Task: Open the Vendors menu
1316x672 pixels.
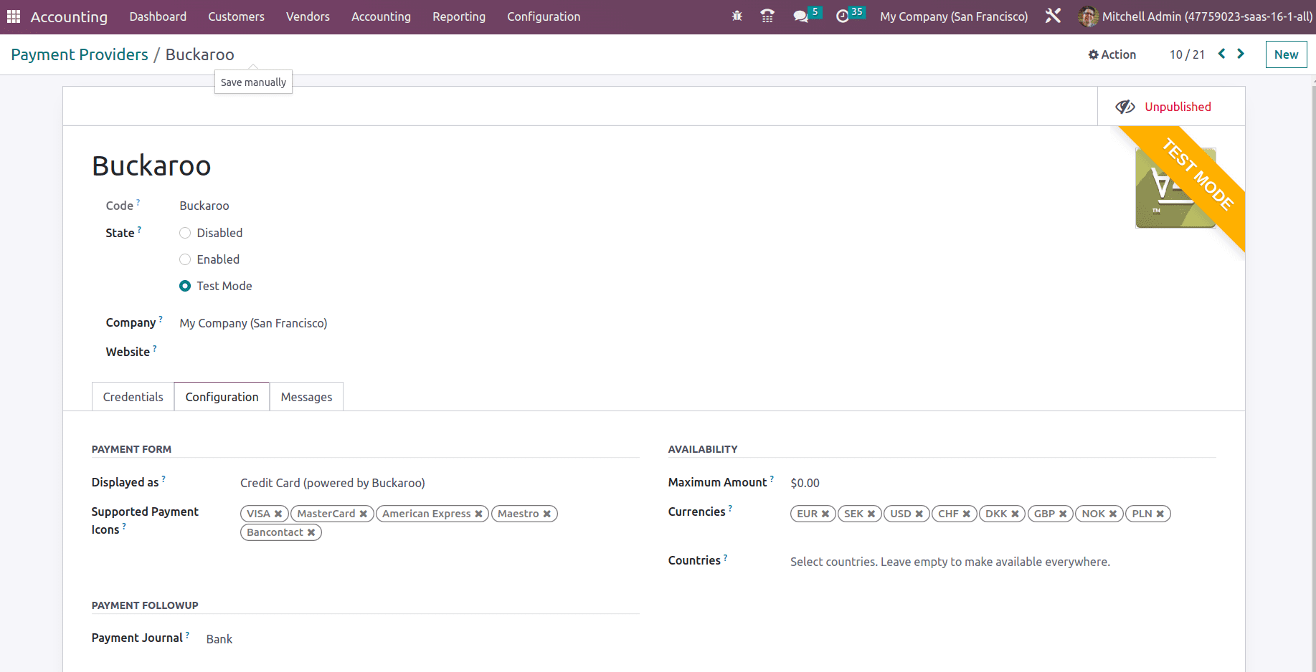Action: pos(308,16)
